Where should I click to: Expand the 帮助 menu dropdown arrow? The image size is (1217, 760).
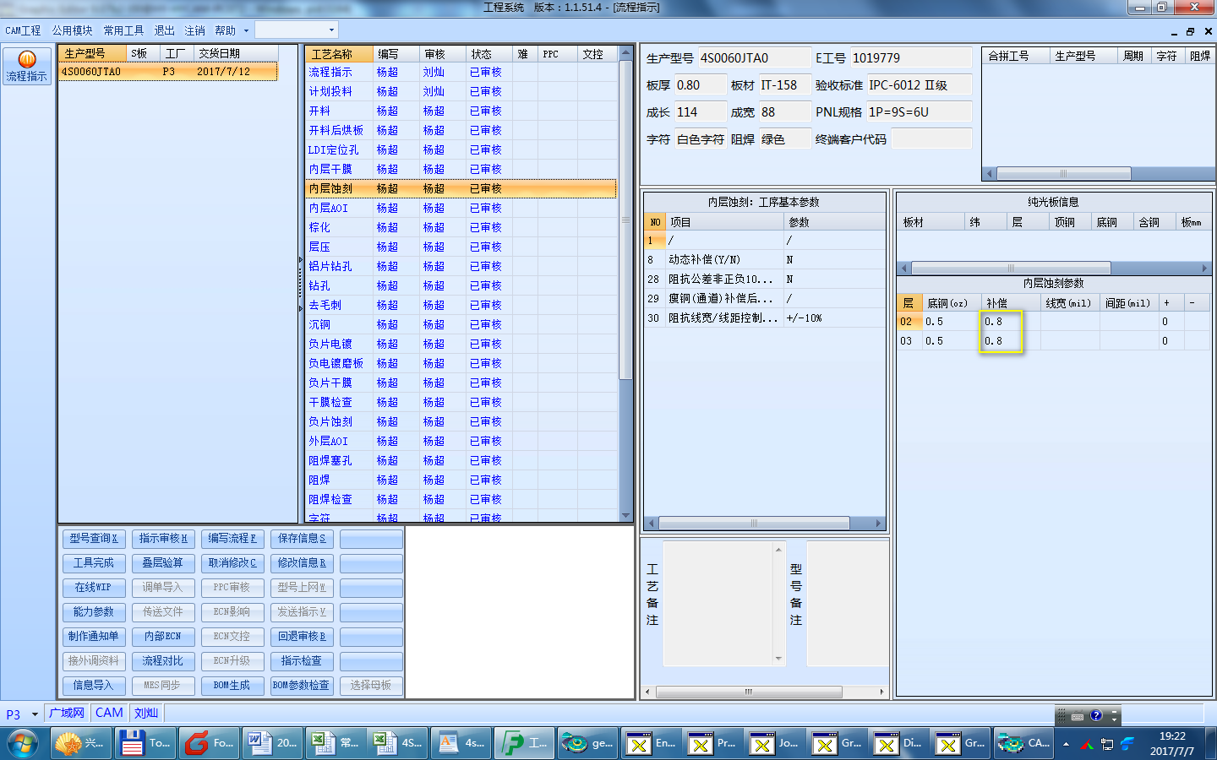[246, 30]
